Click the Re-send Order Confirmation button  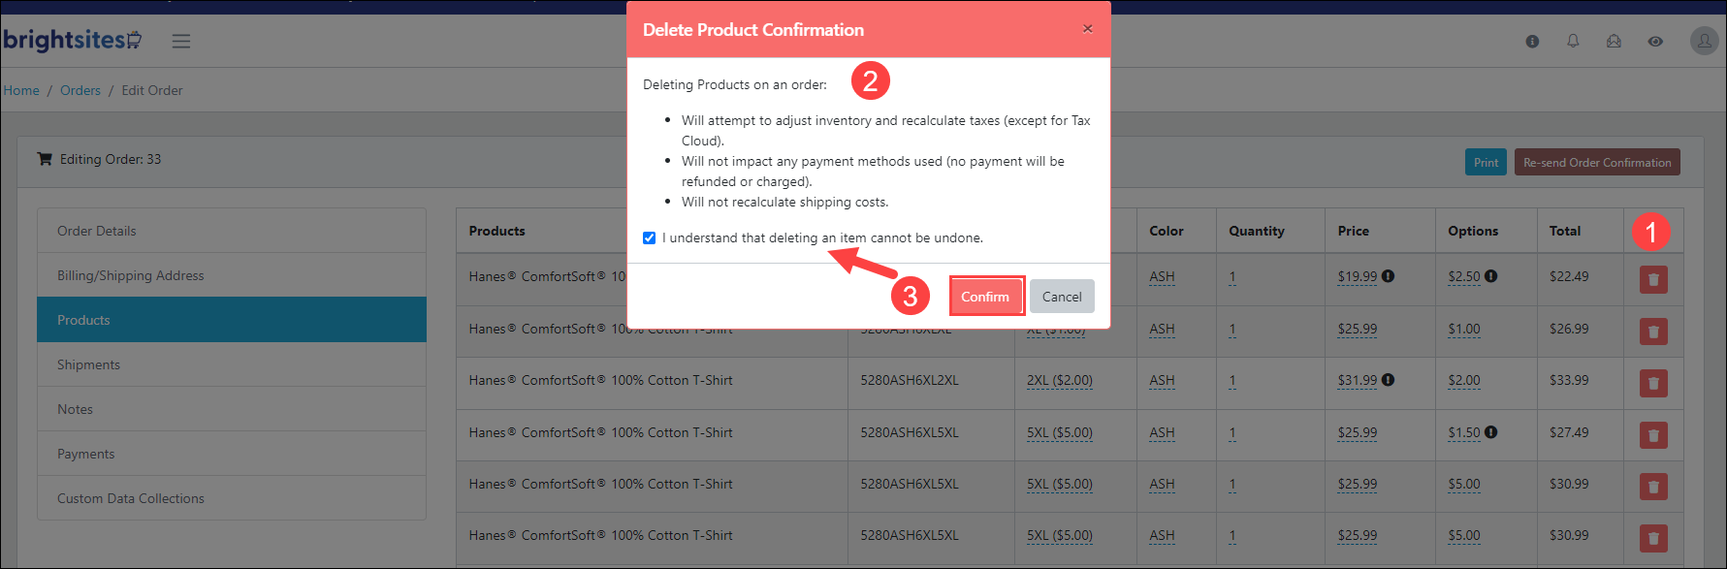tap(1597, 163)
